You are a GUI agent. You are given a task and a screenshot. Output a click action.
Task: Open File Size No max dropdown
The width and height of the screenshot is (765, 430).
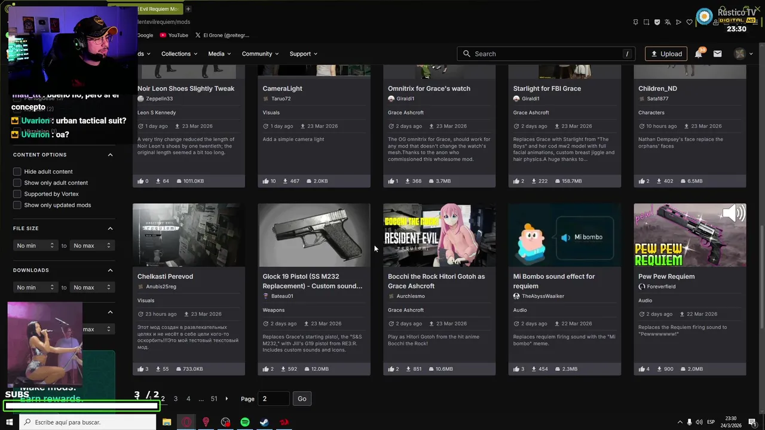(92, 245)
